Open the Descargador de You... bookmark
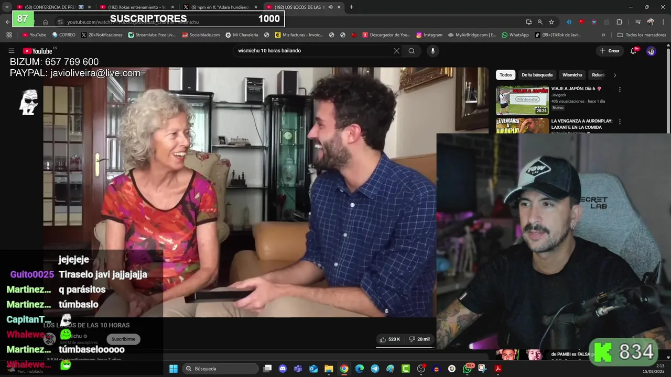The width and height of the screenshot is (671, 377). click(x=386, y=35)
